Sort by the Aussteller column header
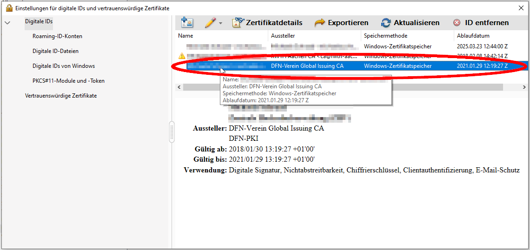 314,36
